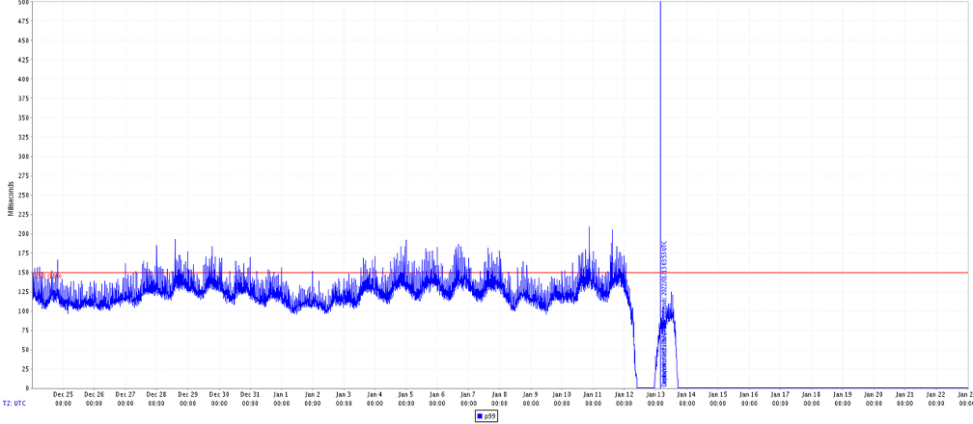Click the Jan 12 x-axis date label
The width and height of the screenshot is (973, 424).
(625, 394)
